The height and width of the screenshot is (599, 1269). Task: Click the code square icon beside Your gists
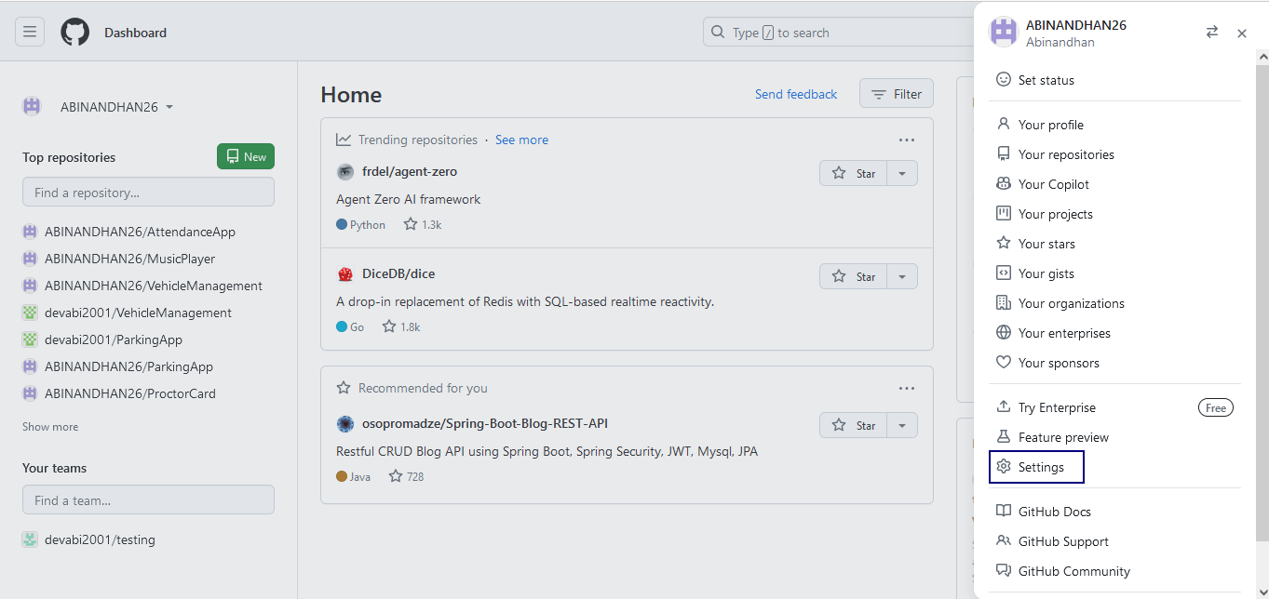[x=1004, y=273]
